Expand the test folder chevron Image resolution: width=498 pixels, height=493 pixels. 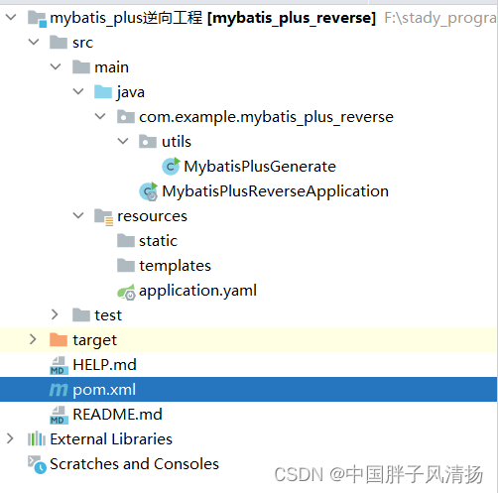pyautogui.click(x=55, y=314)
